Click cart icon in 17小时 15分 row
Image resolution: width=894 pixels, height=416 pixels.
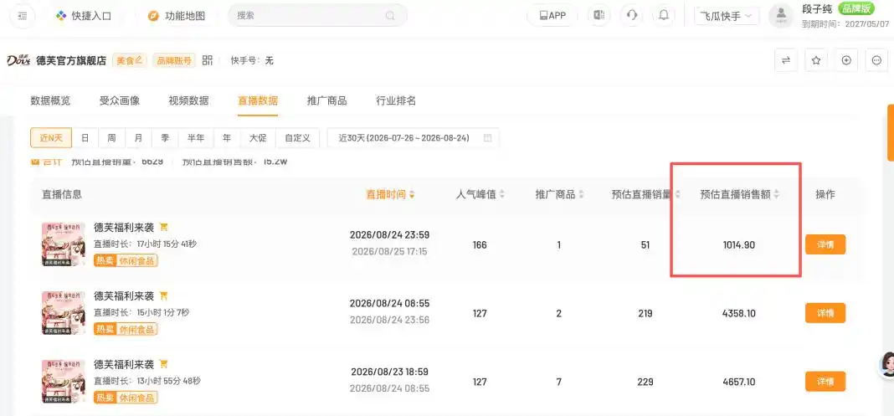tap(163, 227)
